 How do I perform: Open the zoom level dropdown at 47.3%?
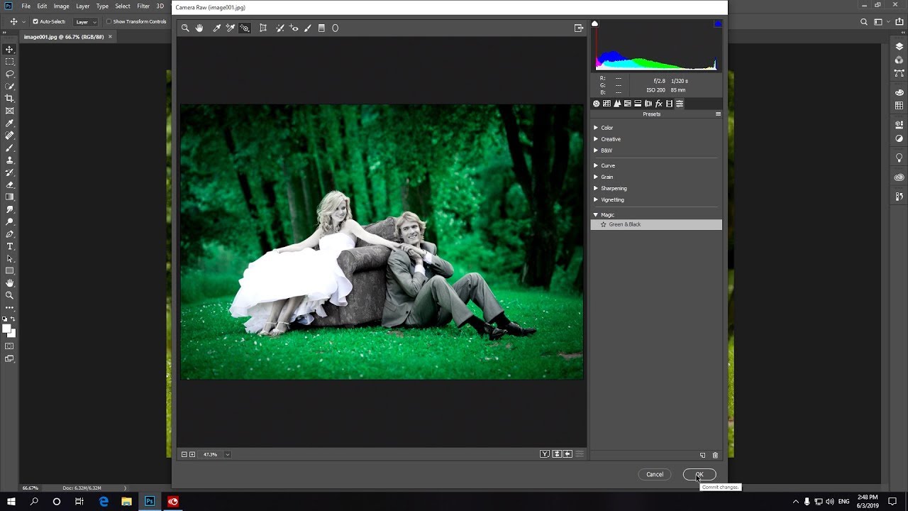(227, 454)
